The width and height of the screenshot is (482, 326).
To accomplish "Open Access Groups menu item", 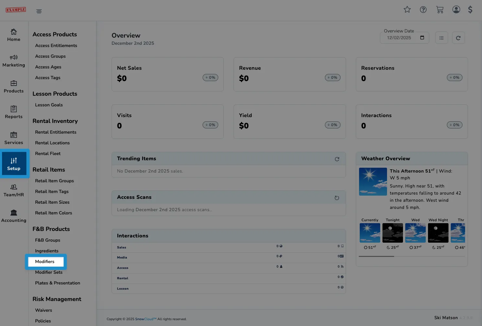I will (50, 56).
